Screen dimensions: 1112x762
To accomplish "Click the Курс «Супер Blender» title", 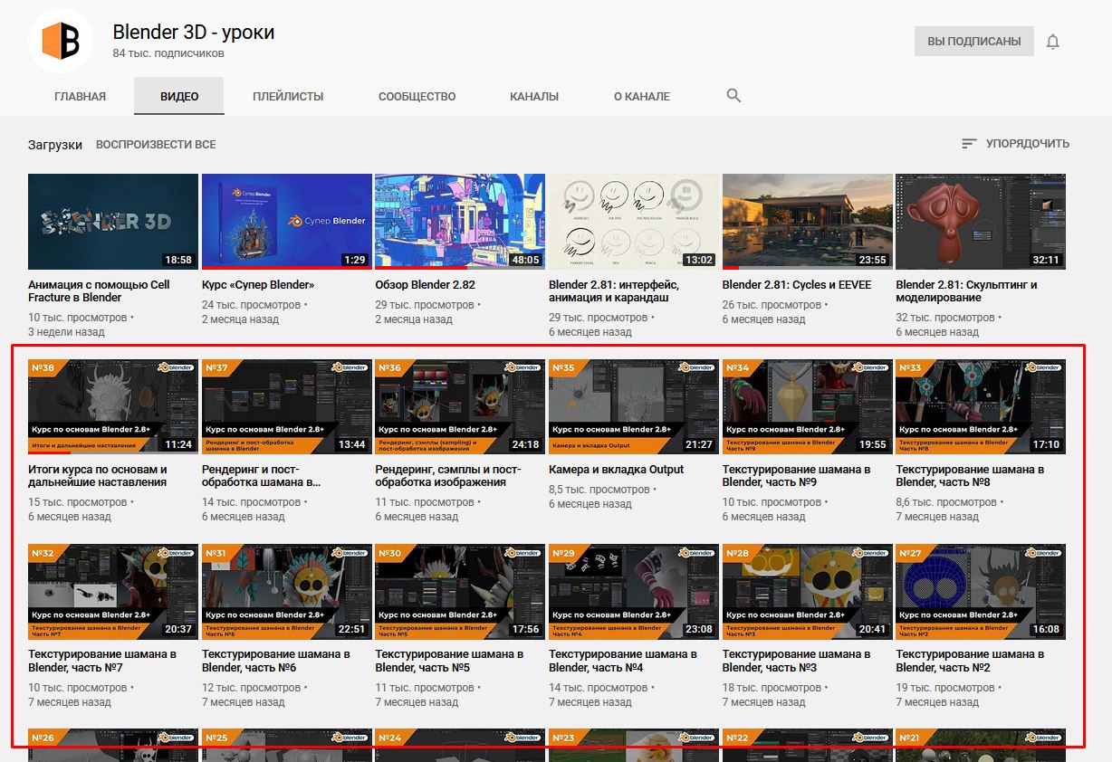I will pyautogui.click(x=258, y=284).
